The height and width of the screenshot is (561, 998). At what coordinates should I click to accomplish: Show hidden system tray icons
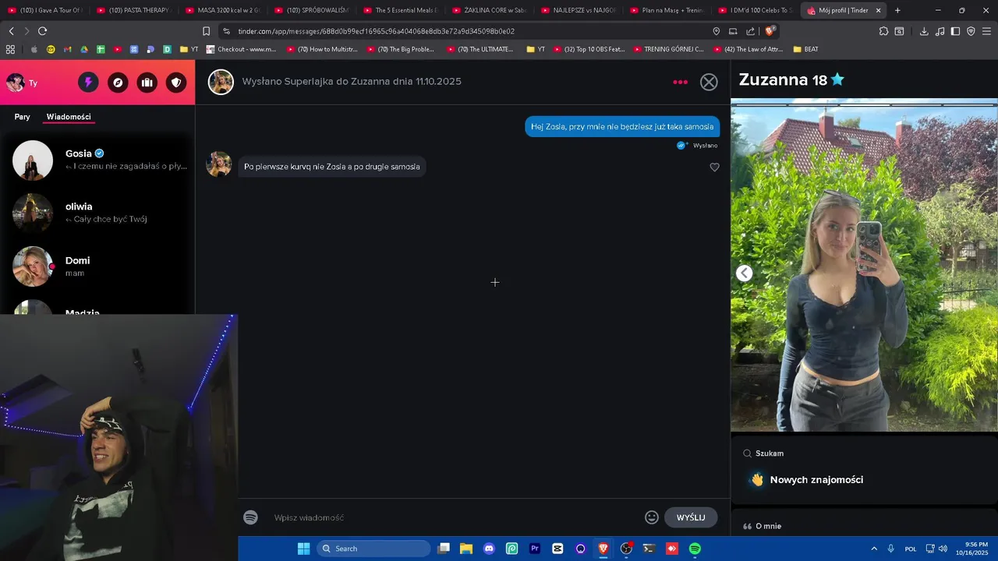pos(874,549)
